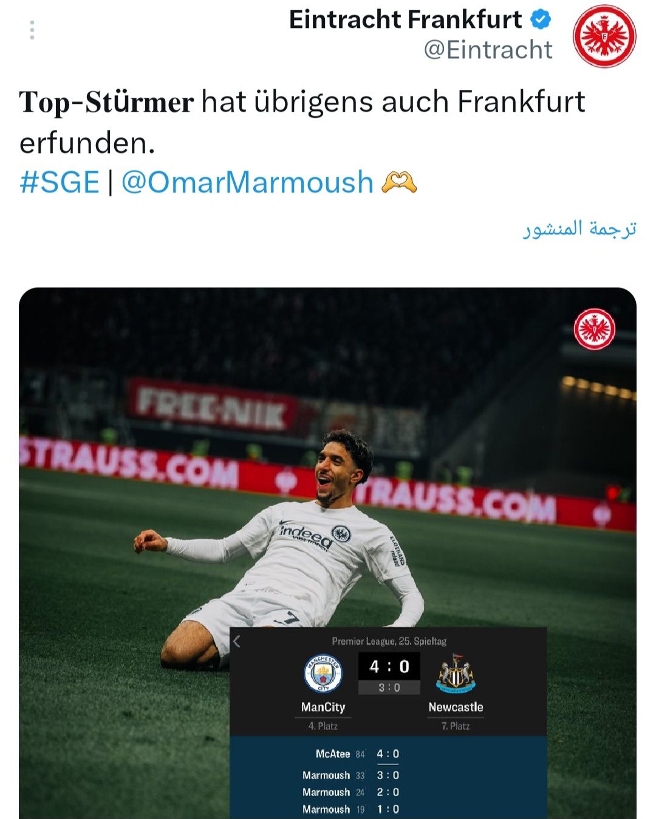Tap the Premier League, 25. Spieltag header
Screen dimensions: 656x819
coord(389,641)
